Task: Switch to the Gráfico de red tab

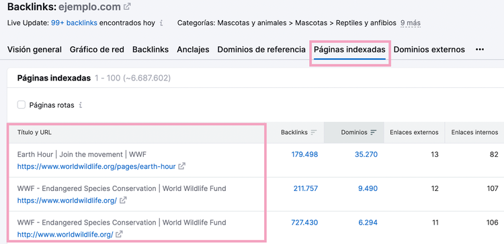Action: [x=97, y=50]
